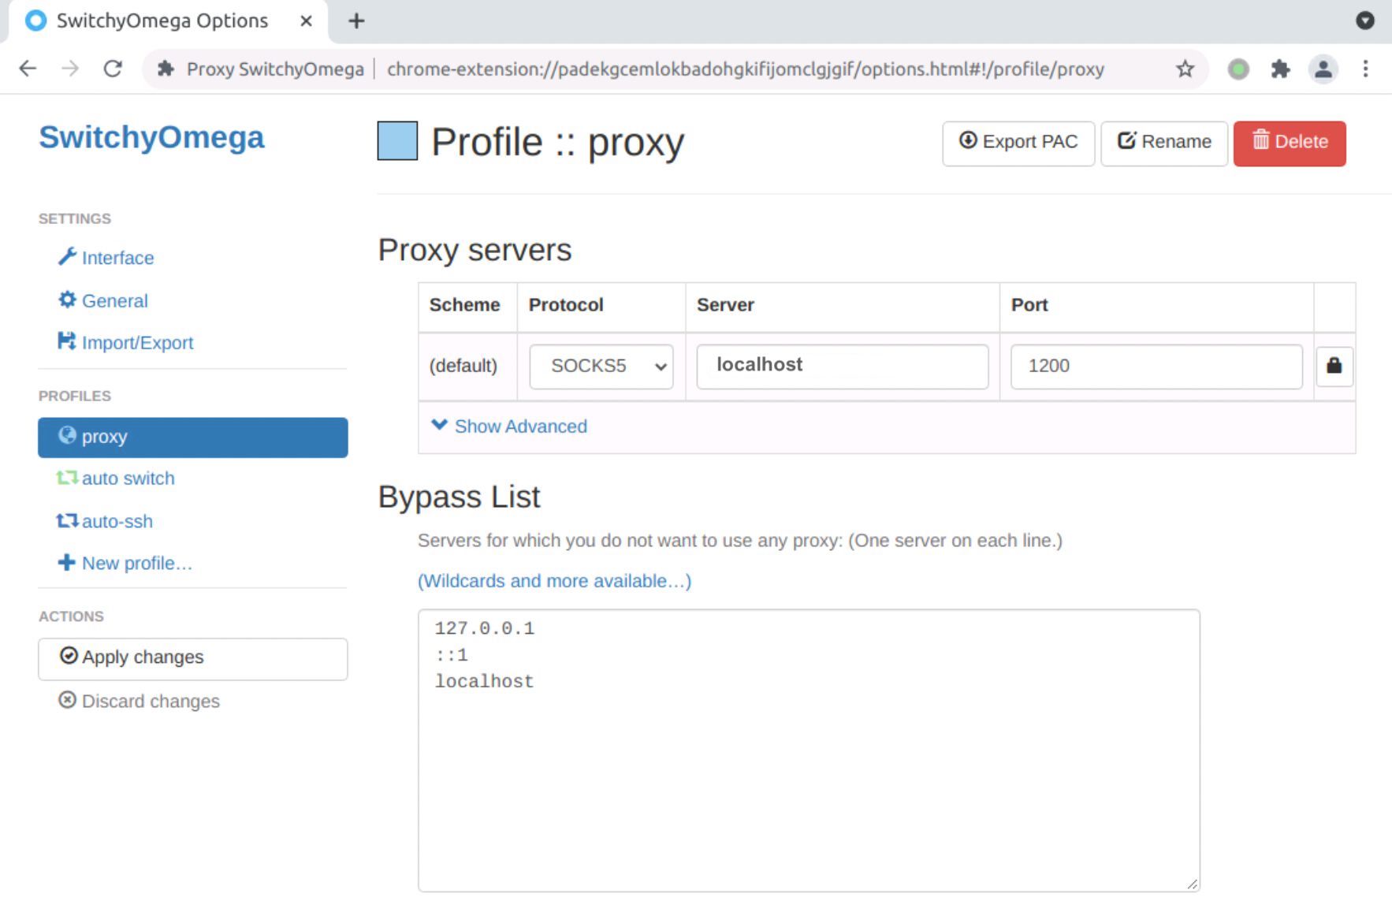Click Apply changes

[x=192, y=658]
